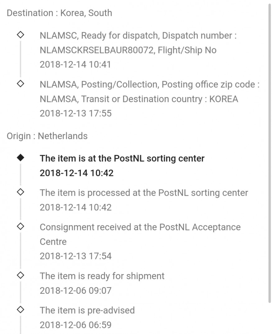The height and width of the screenshot is (334, 272).
Task: Click 'The item is pre-advised' entry
Action: [87, 310]
